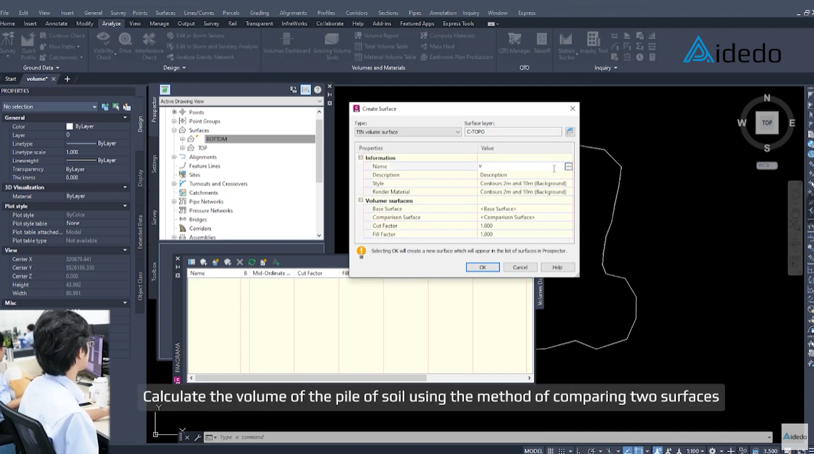Toggle MODEL space in the status bar

534,451
